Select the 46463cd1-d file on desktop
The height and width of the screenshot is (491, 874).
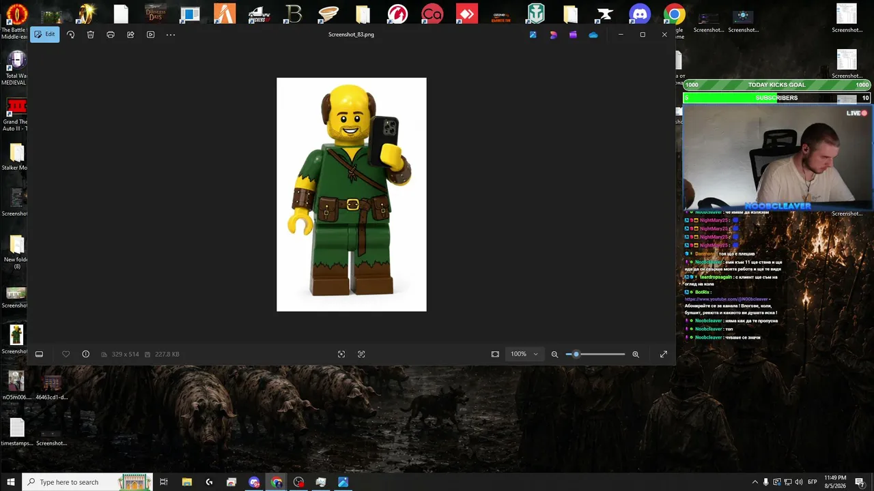[52, 385]
